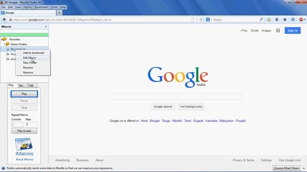Click the blue Sign in button

(x=293, y=31)
